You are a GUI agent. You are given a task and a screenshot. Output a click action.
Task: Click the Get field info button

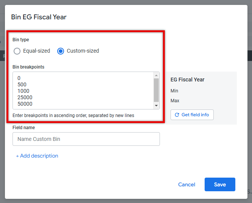click(x=192, y=115)
